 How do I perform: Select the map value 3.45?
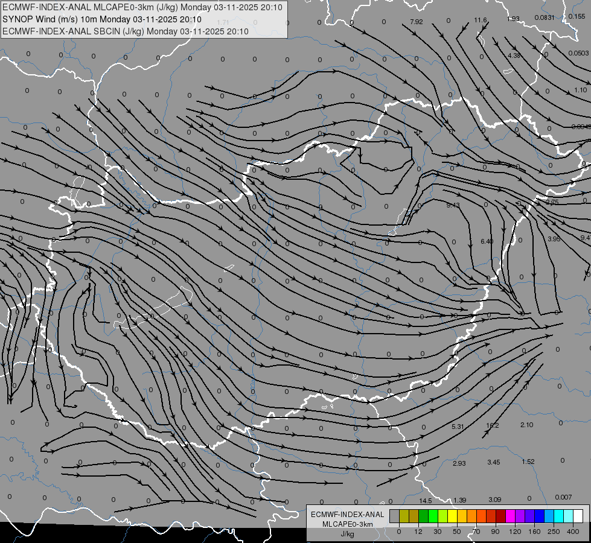[494, 462]
